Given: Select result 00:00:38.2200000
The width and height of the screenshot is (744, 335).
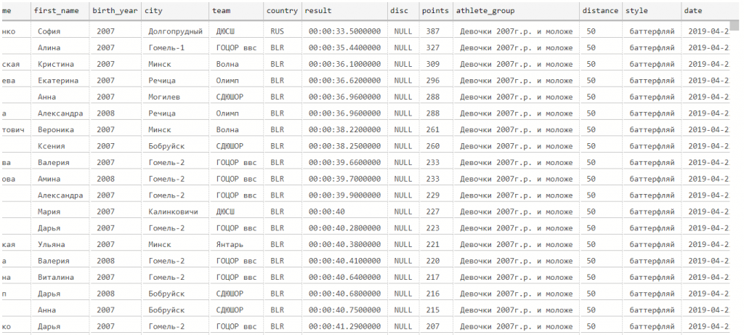Looking at the screenshot, I should (344, 129).
